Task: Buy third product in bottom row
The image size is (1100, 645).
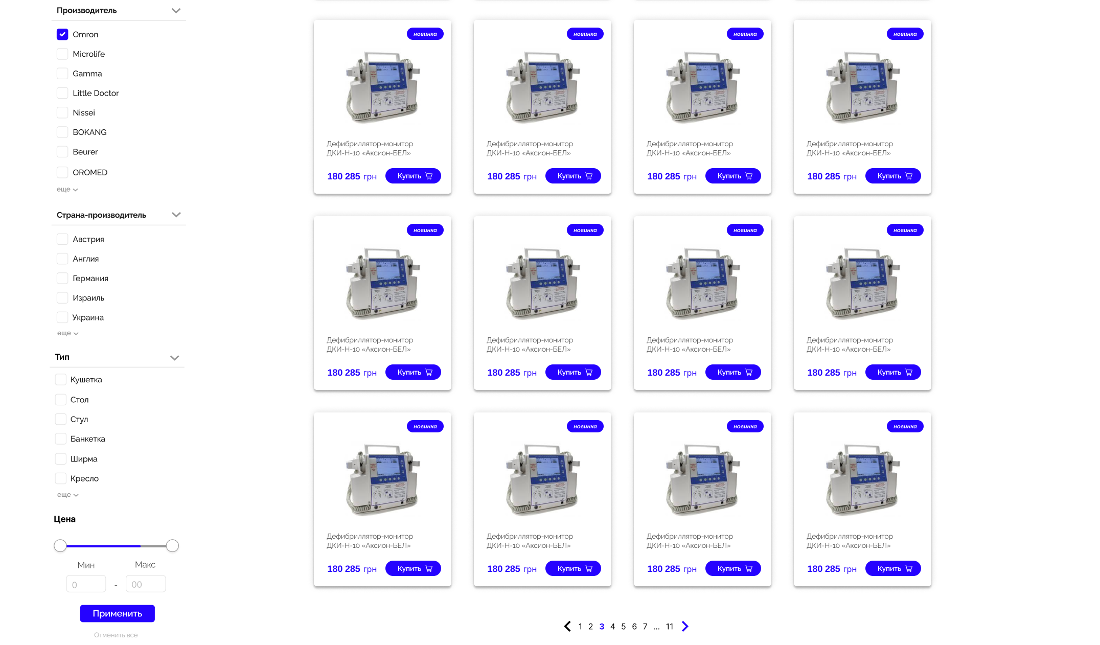Action: pos(733,568)
